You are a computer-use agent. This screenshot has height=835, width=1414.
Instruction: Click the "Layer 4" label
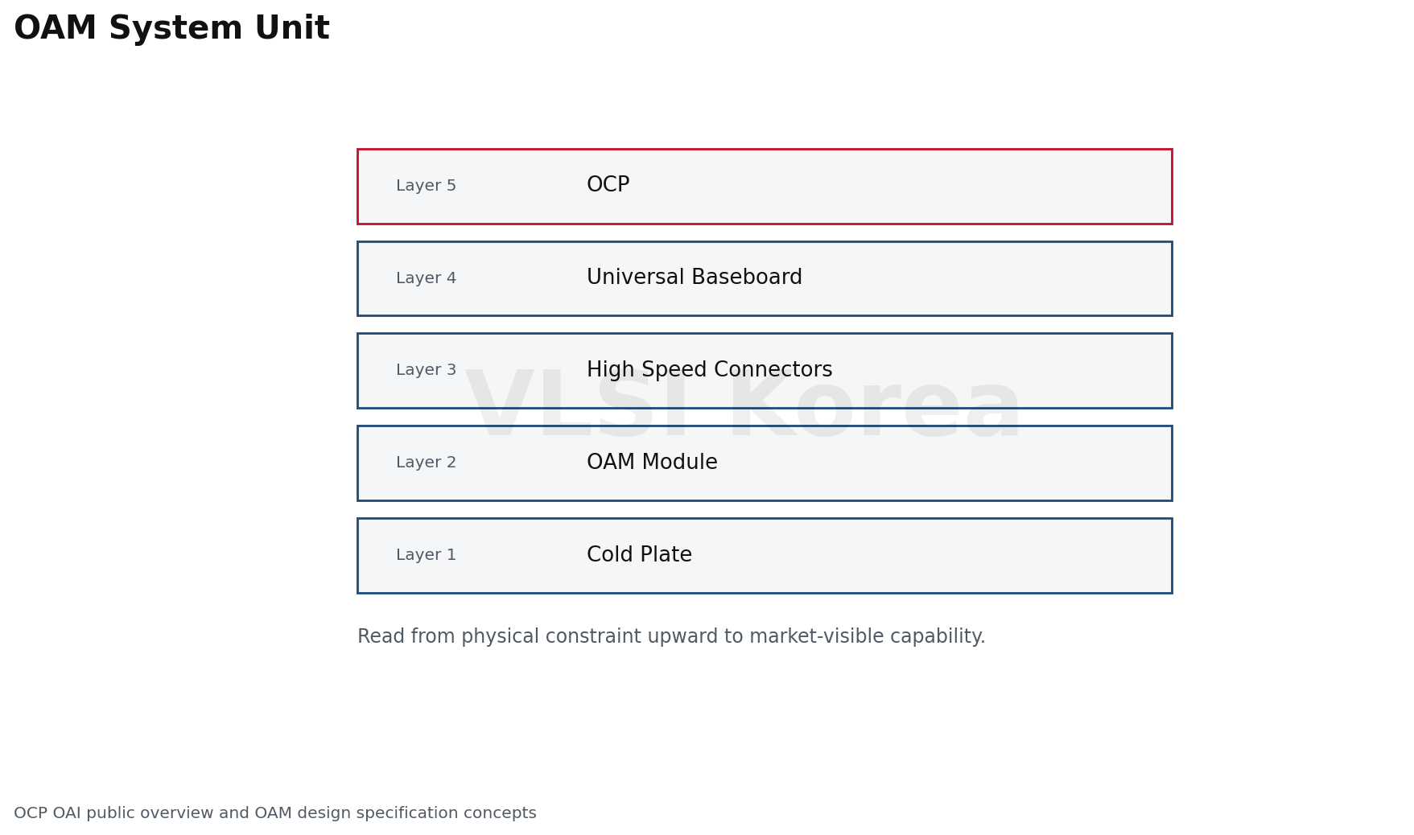coord(426,278)
